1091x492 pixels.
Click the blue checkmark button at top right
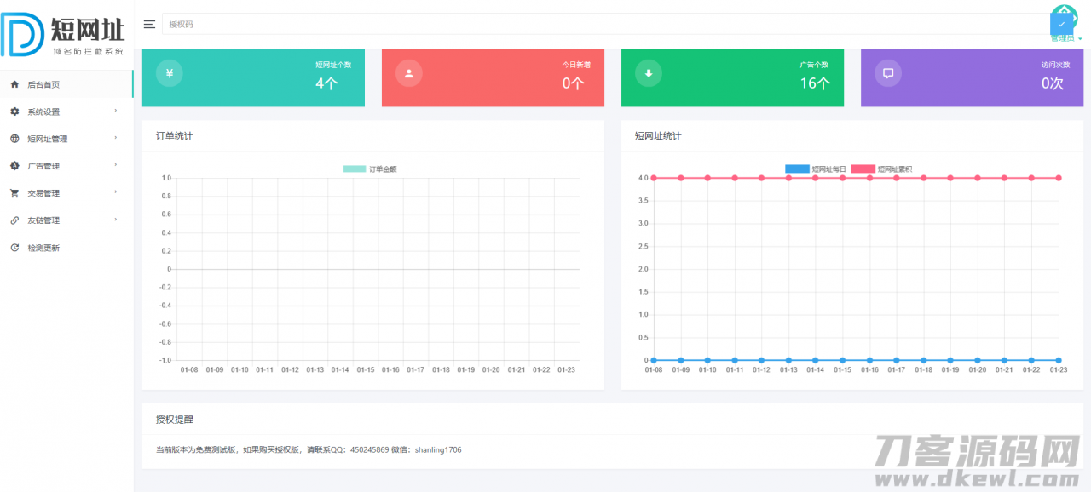tap(1061, 23)
